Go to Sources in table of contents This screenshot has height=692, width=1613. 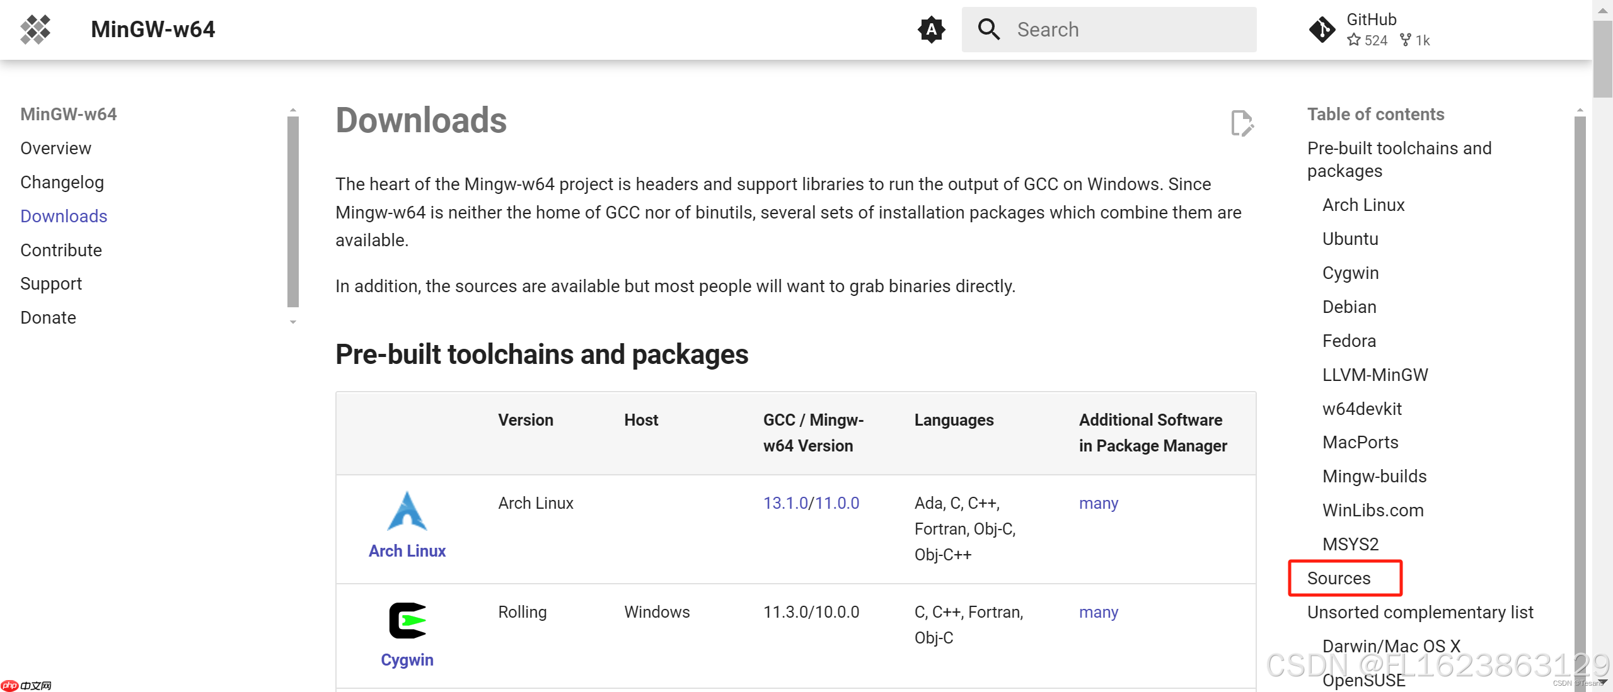(1339, 578)
